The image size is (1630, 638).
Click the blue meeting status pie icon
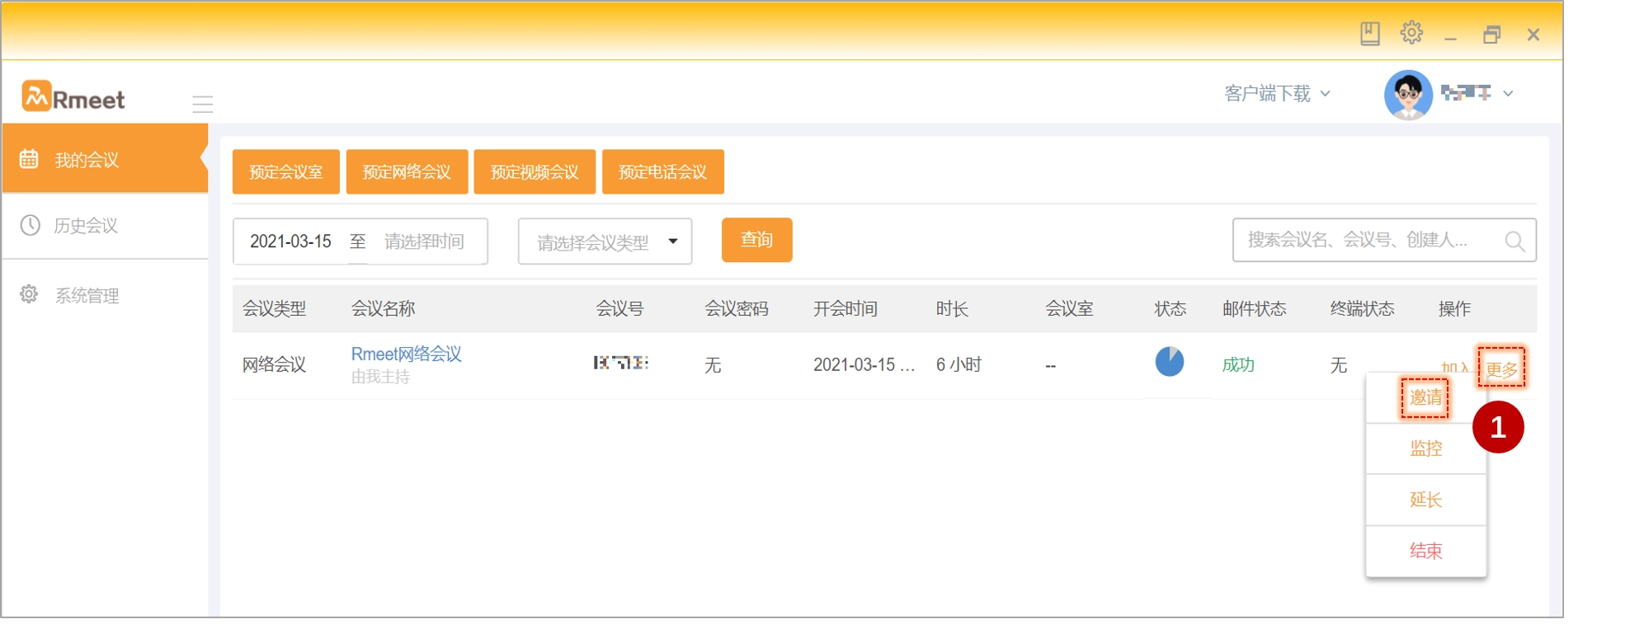1169,362
